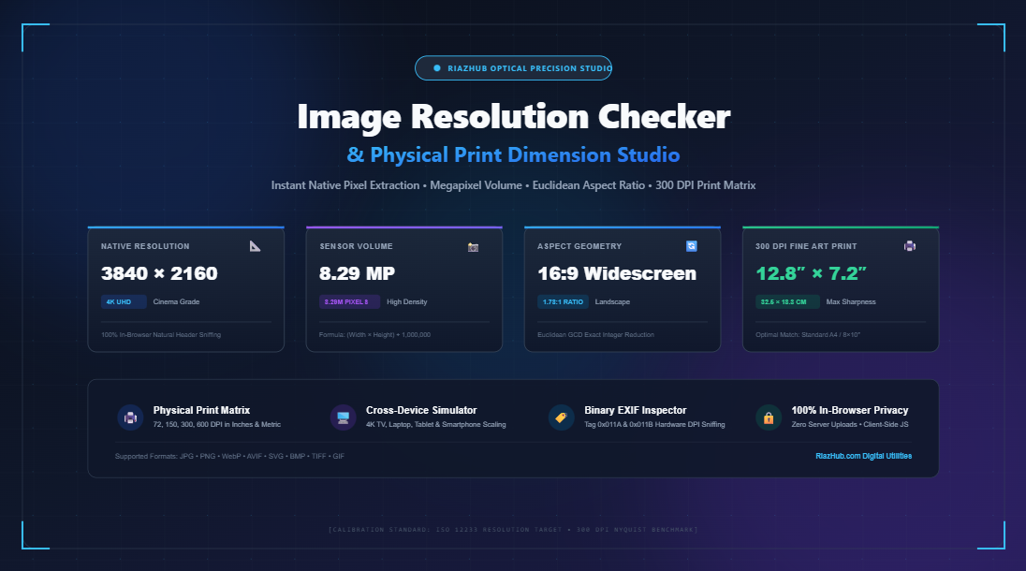
Task: Click the lock icon beside 100% In-Browser Privacy
Action: click(x=769, y=417)
